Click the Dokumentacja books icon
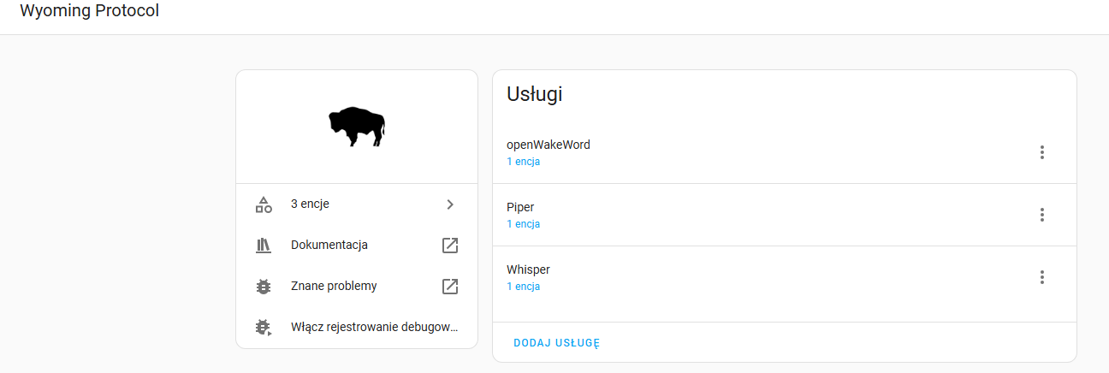The height and width of the screenshot is (373, 1109). [x=264, y=246]
